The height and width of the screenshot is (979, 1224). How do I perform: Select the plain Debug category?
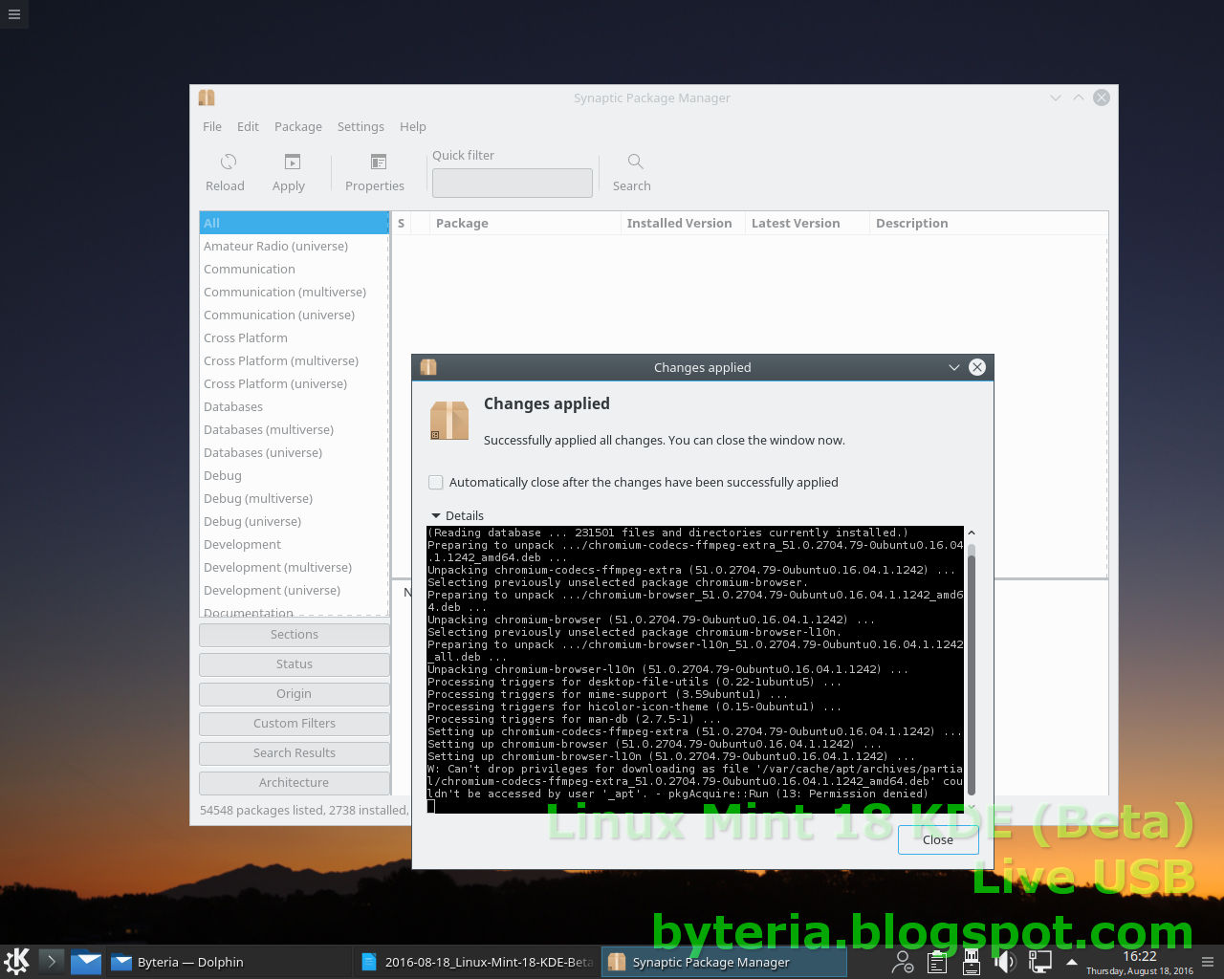pos(294,475)
